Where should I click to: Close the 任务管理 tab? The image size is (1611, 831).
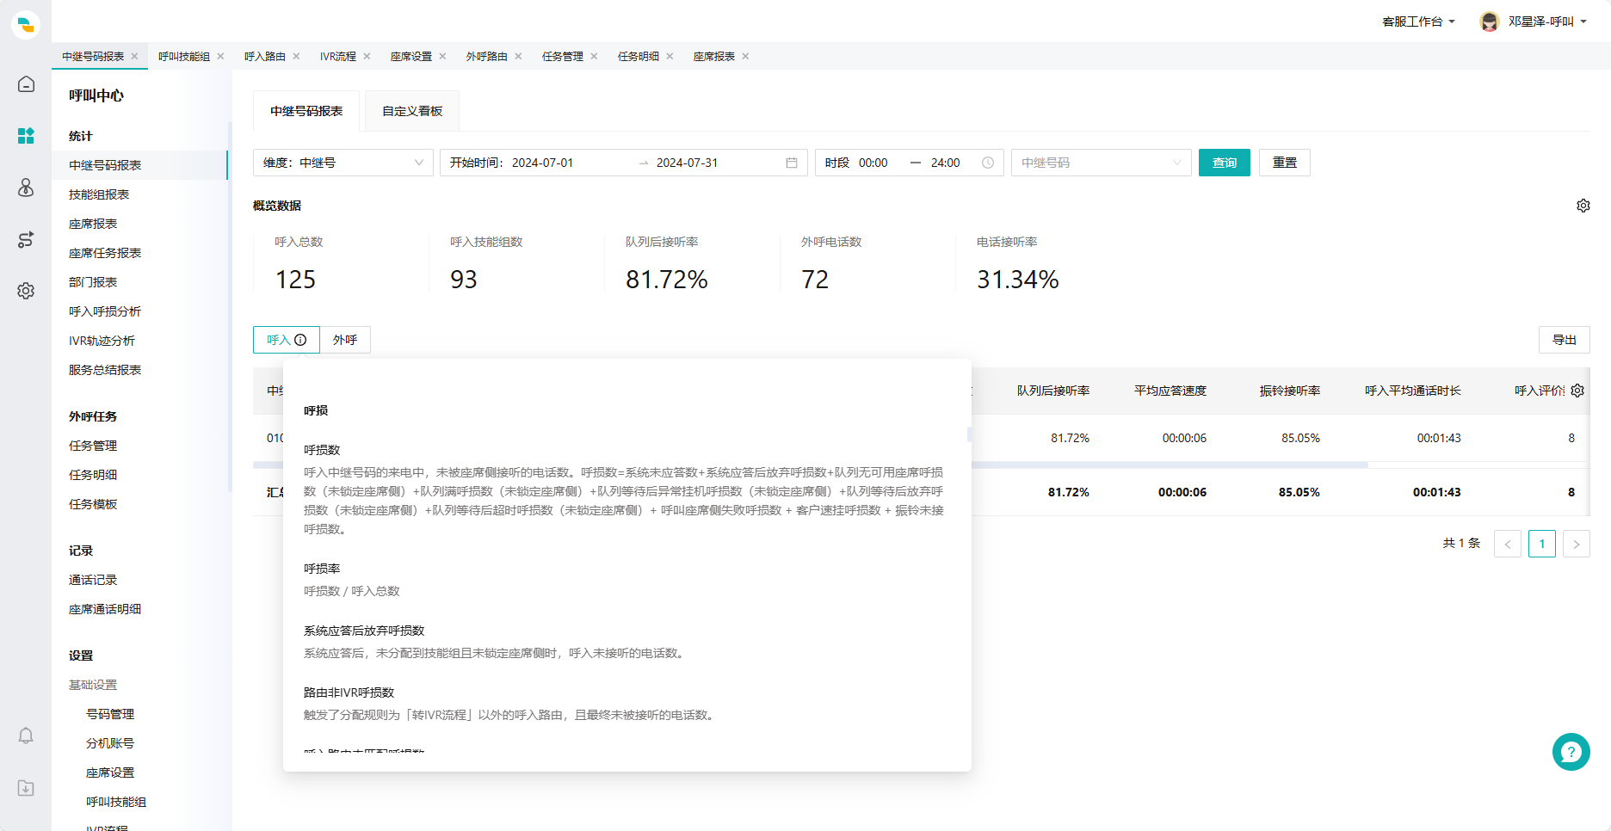tap(594, 56)
